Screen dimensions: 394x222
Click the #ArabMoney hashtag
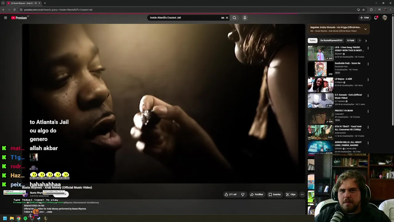[93, 203]
